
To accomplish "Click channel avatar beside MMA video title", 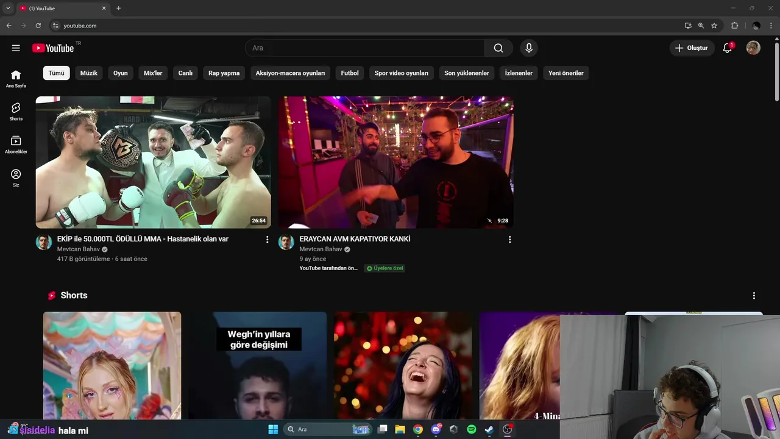I will (43, 242).
